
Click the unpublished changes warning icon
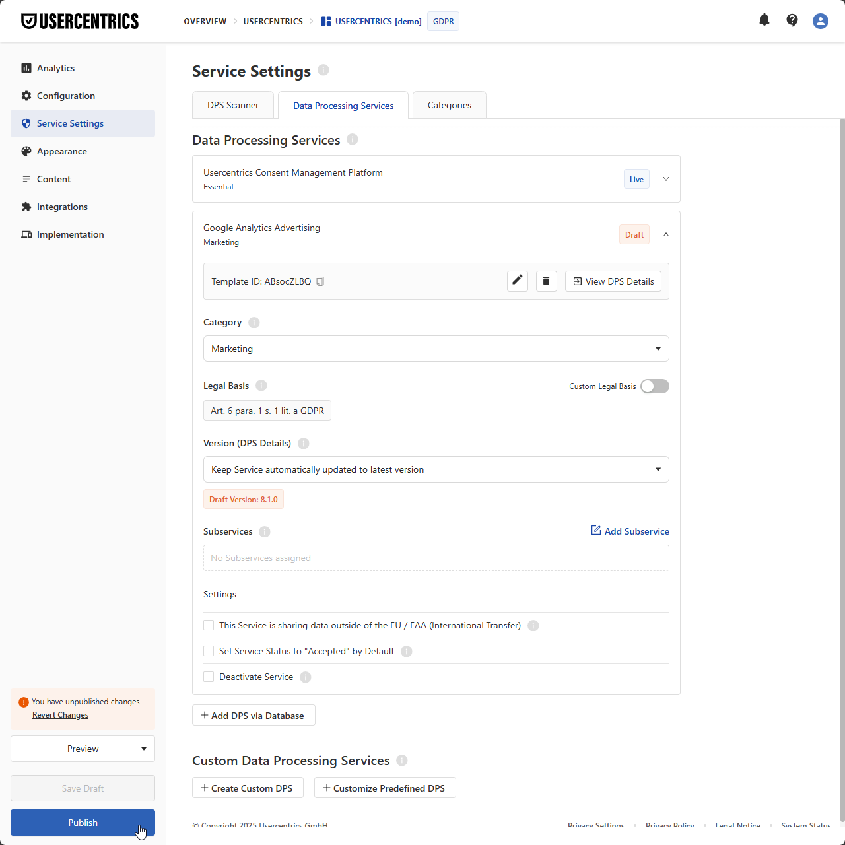[x=24, y=702]
